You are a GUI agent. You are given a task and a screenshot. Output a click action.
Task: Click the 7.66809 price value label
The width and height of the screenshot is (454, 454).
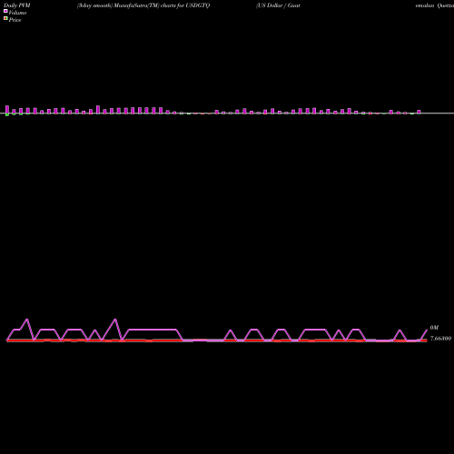pyautogui.click(x=440, y=339)
